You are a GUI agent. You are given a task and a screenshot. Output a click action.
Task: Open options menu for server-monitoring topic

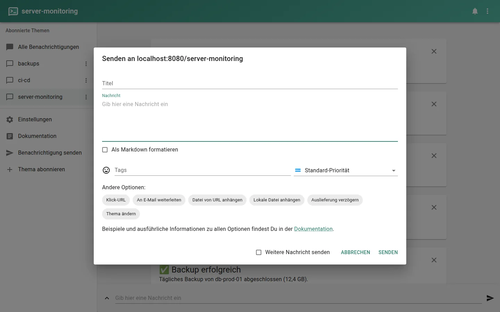(x=86, y=97)
